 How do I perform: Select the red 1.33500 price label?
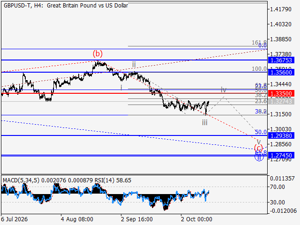[281, 94]
